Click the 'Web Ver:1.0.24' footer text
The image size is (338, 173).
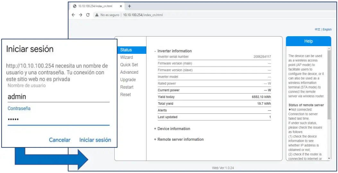coord(223,168)
